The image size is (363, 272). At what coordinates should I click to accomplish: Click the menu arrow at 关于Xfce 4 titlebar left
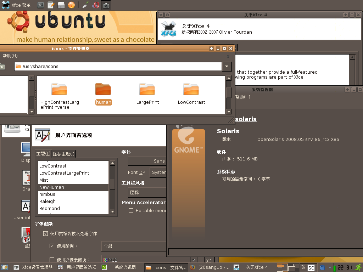pyautogui.click(x=161, y=15)
